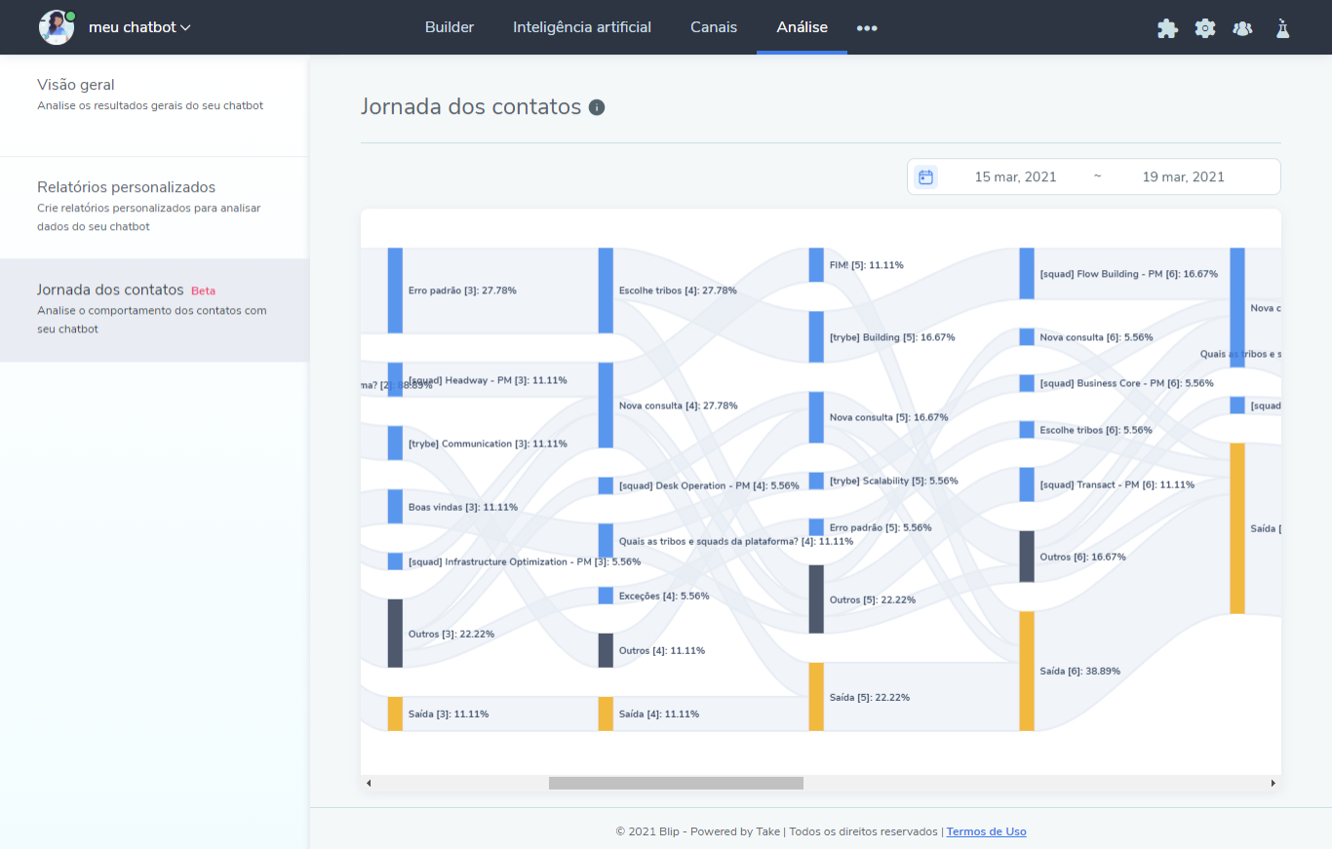Open the three-dots more menu
1332x849 pixels.
click(867, 28)
